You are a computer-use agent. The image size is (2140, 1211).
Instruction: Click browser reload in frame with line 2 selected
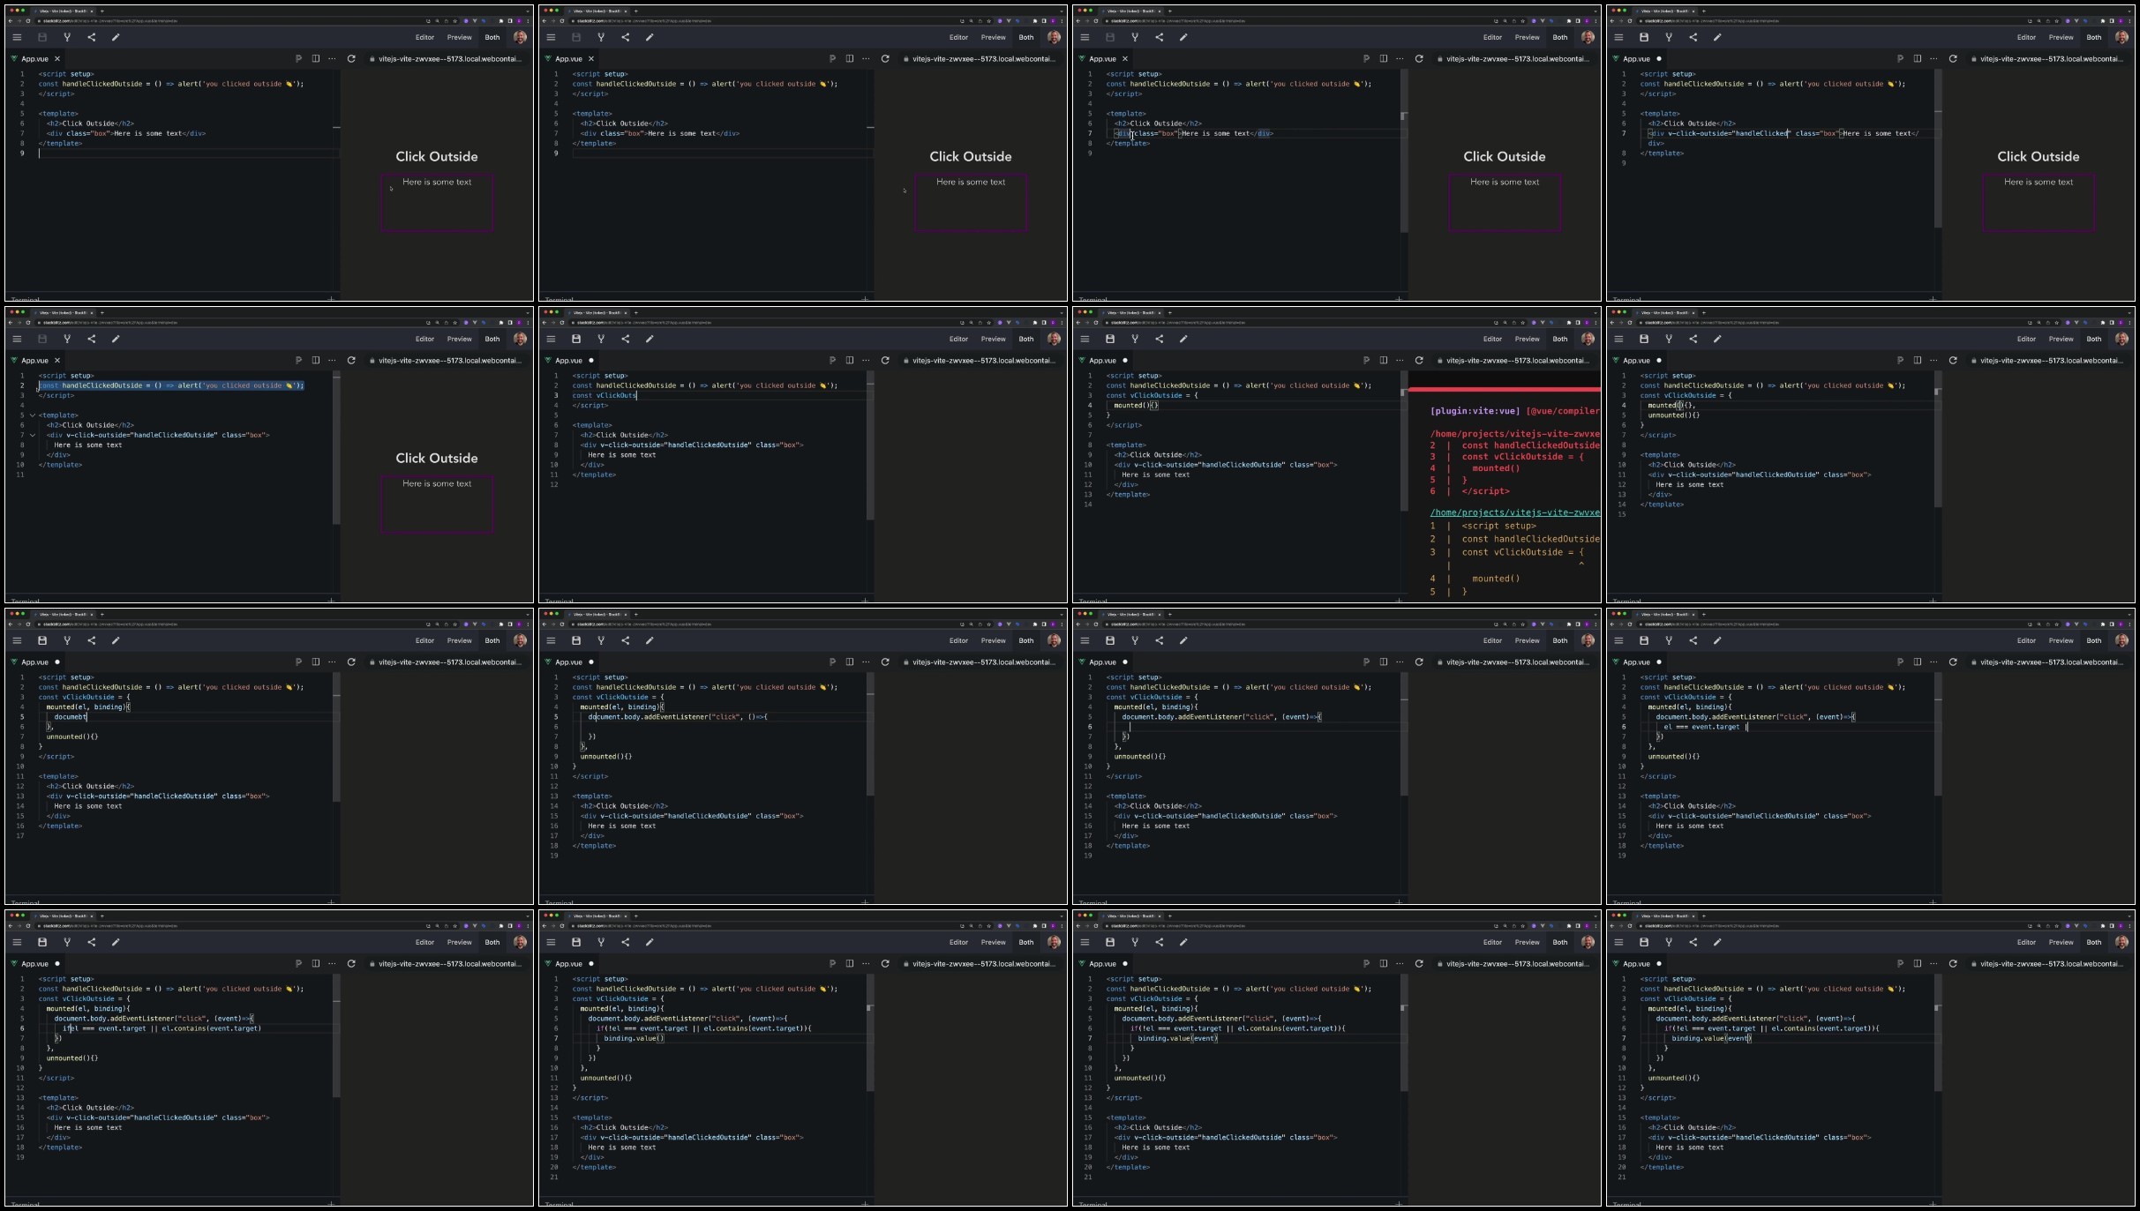pyautogui.click(x=28, y=323)
